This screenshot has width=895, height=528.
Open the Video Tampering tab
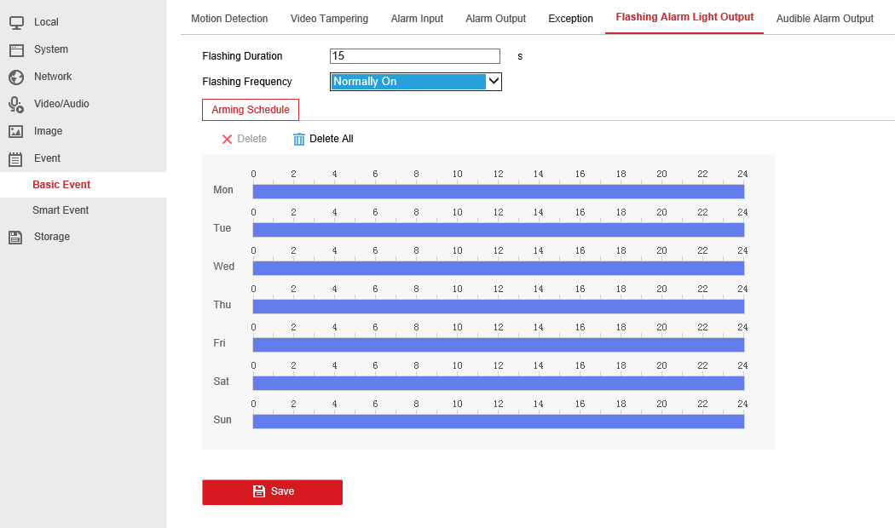(329, 18)
